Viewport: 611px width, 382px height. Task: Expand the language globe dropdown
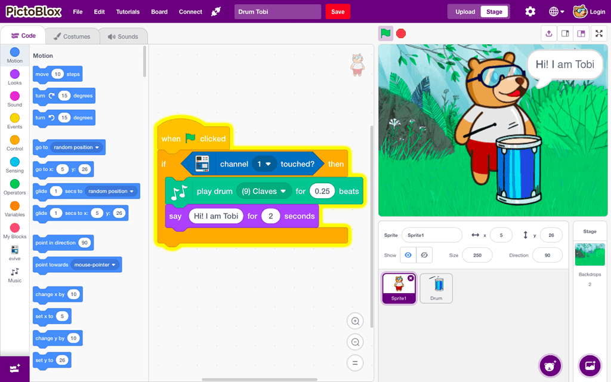point(557,12)
